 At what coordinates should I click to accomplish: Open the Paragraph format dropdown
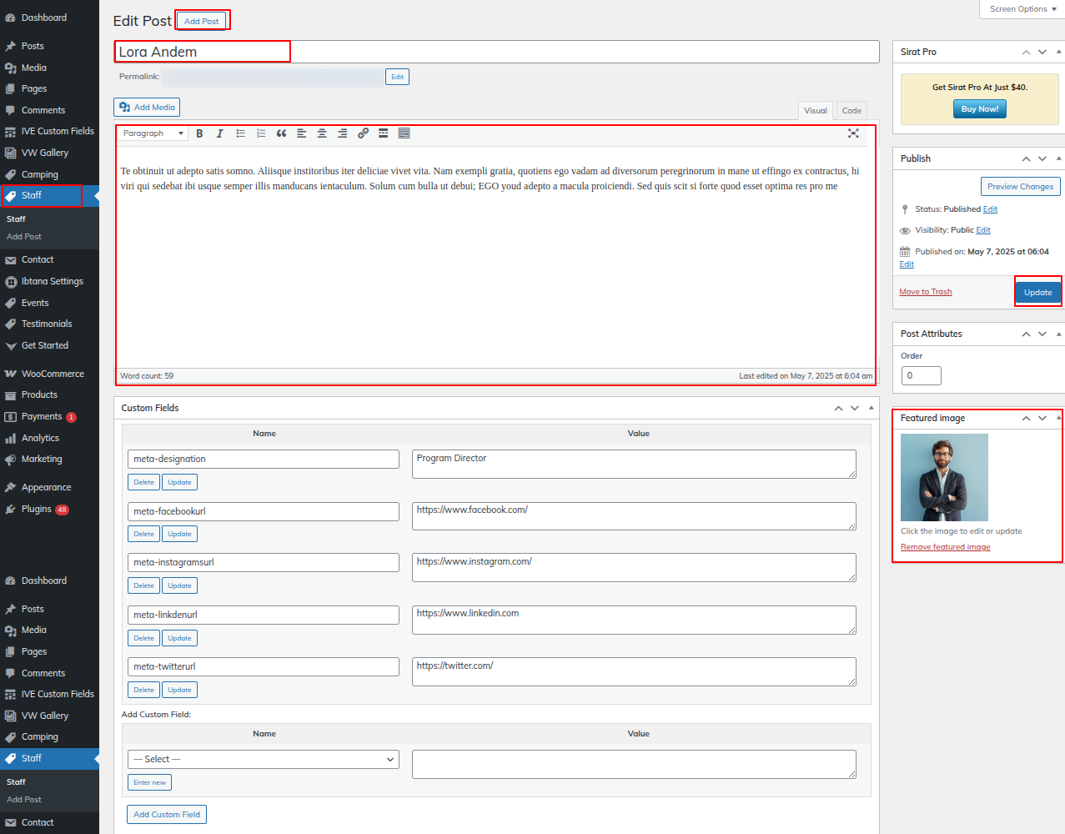[x=153, y=133]
